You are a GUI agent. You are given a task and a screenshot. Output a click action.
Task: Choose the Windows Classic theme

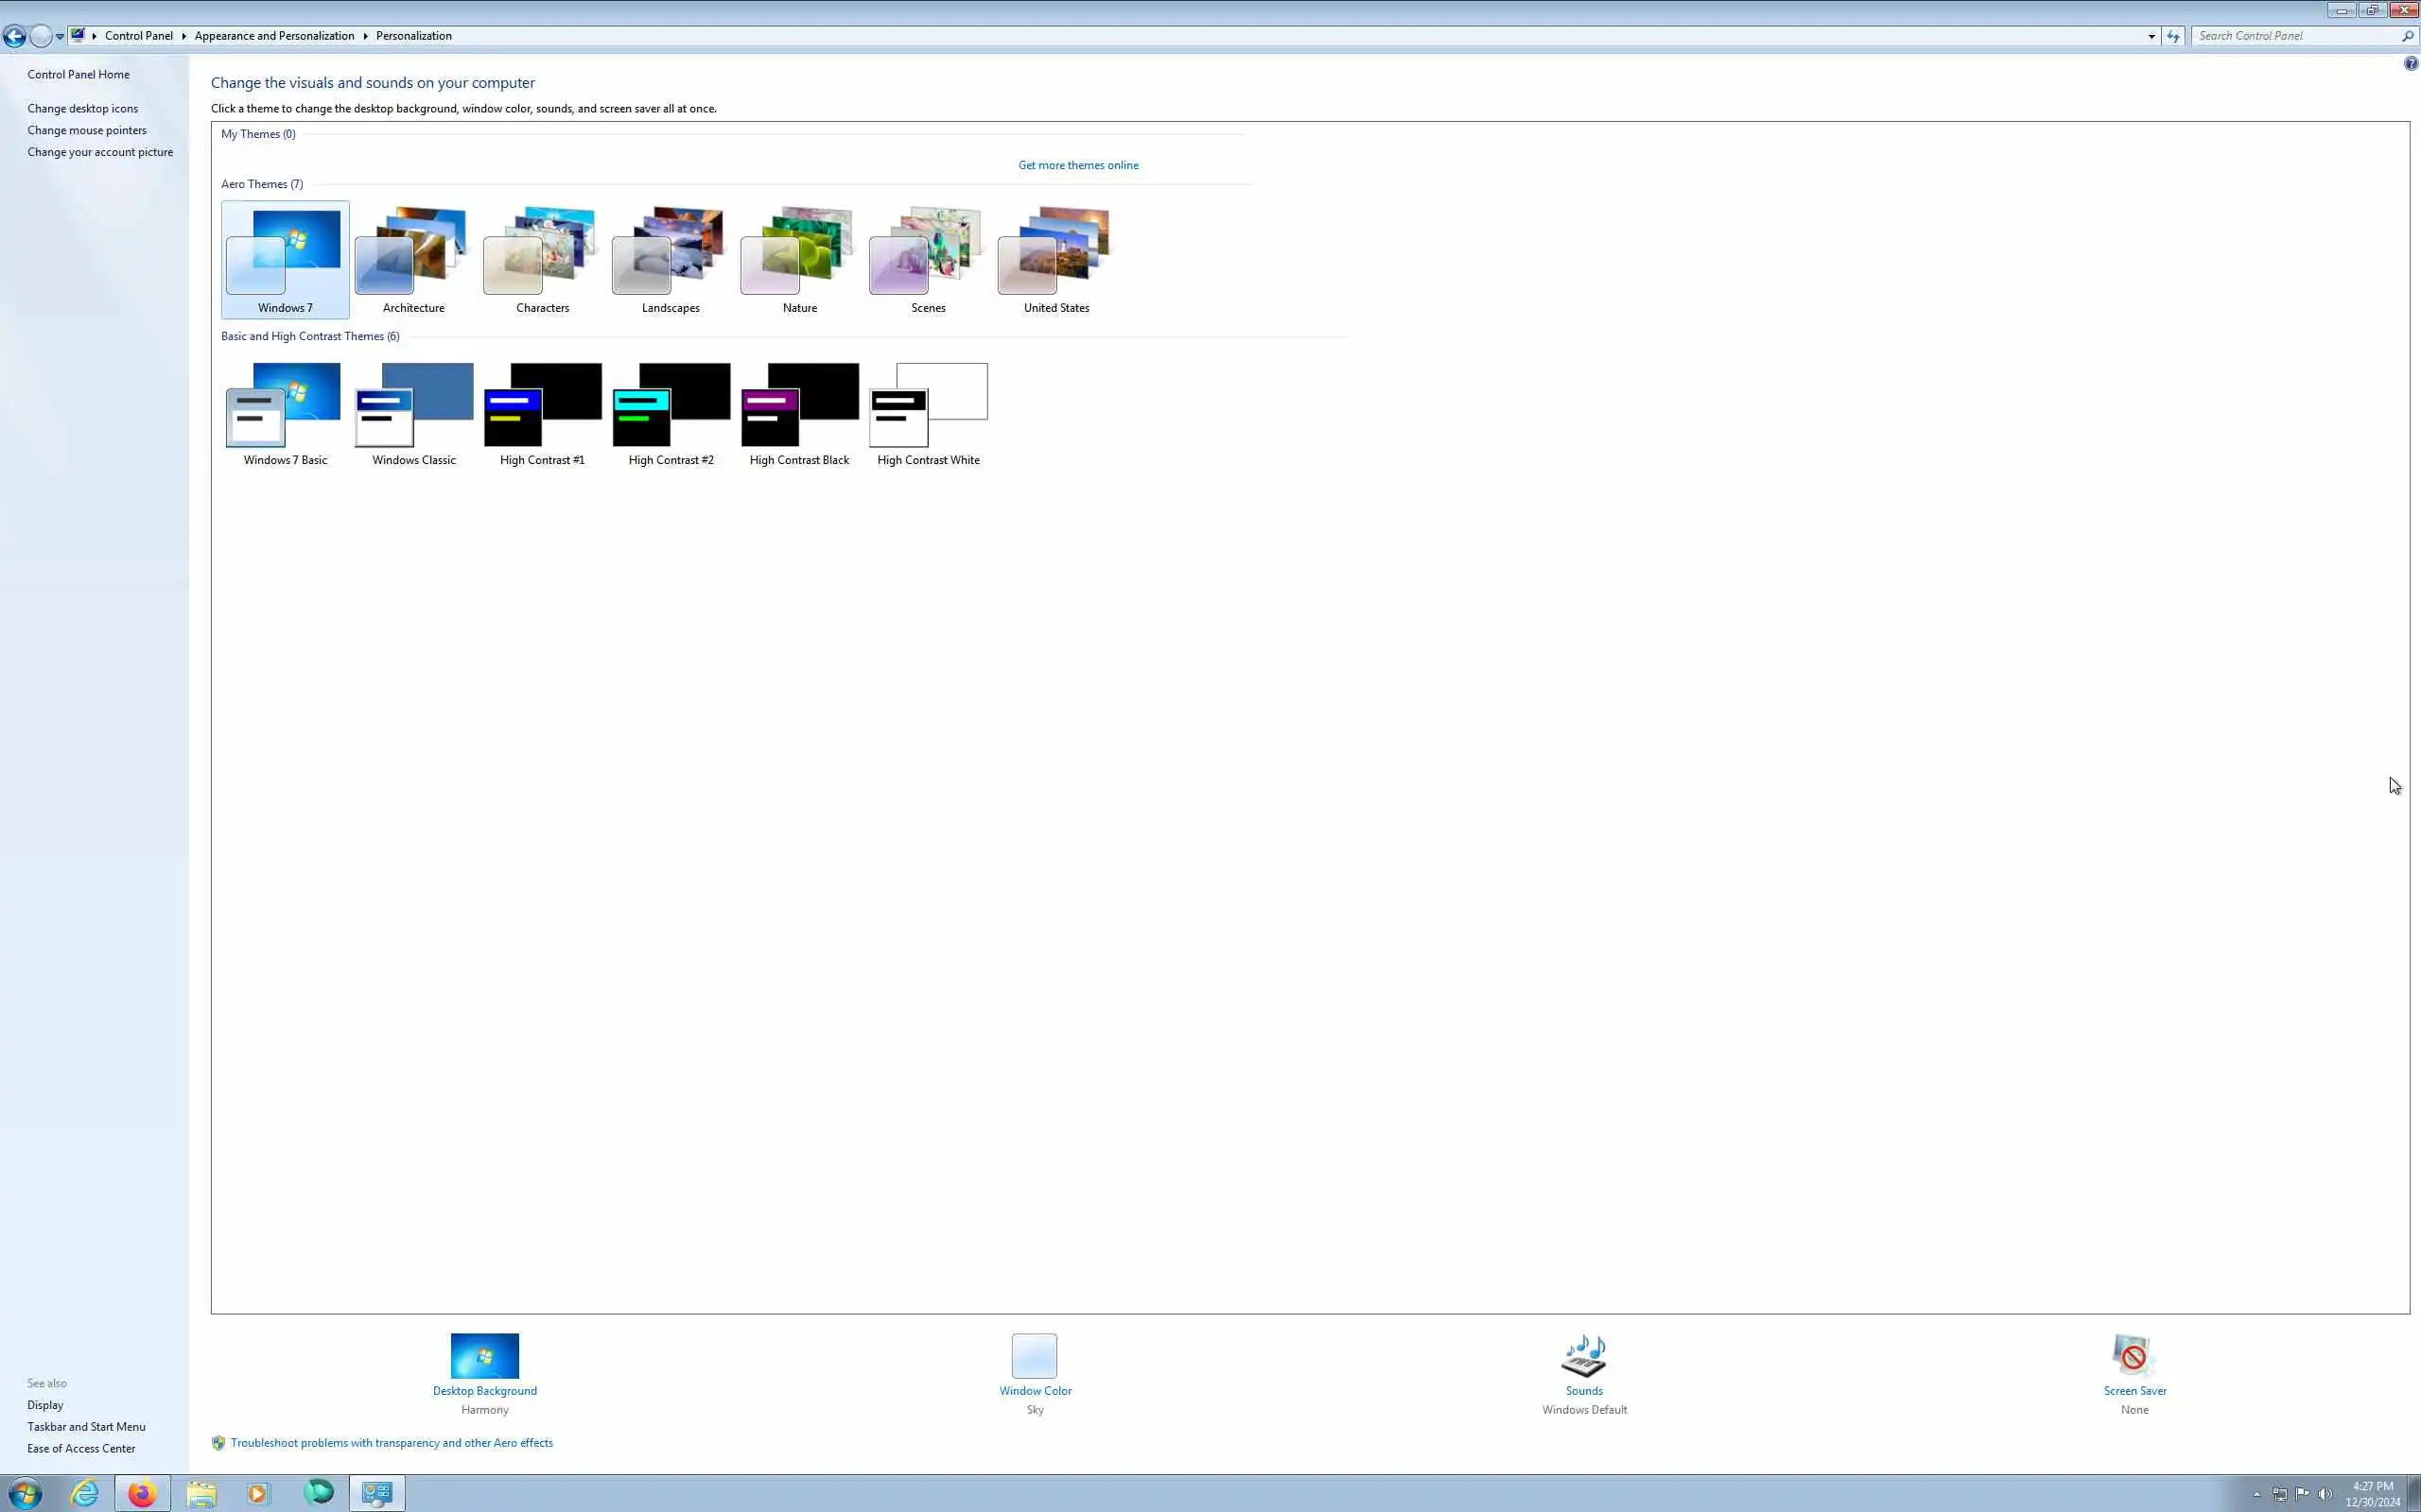413,413
